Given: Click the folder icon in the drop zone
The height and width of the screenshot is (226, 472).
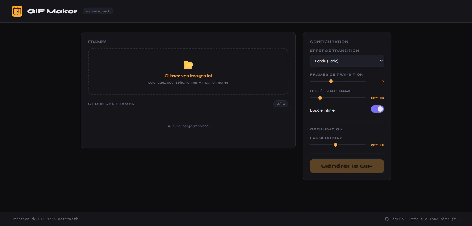Looking at the screenshot, I should pyautogui.click(x=188, y=65).
